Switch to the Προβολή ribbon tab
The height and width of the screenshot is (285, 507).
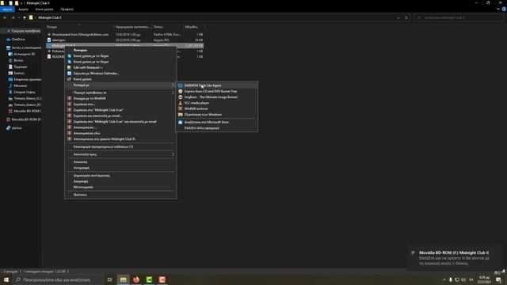[x=67, y=9]
